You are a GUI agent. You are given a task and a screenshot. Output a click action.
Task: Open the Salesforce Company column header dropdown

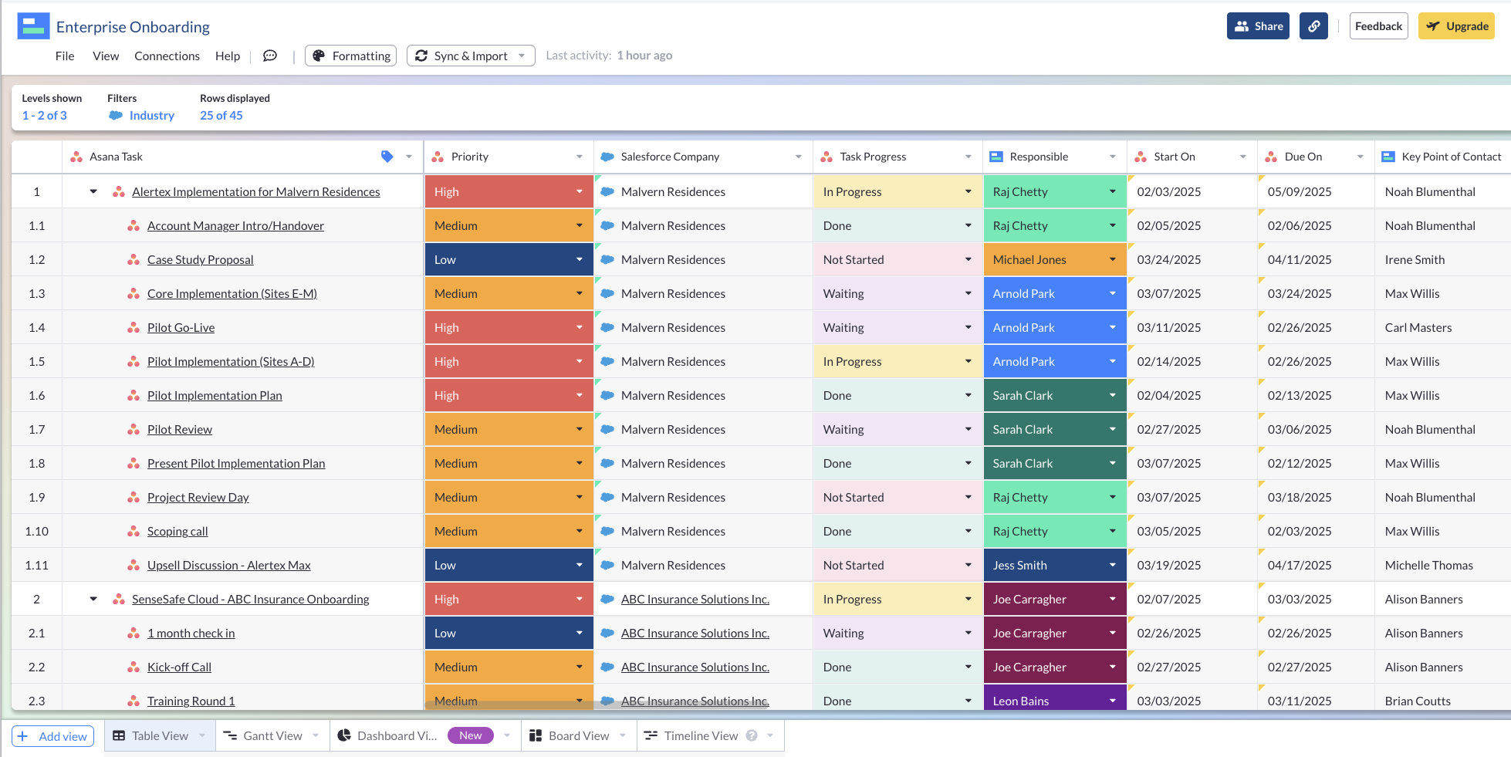[x=799, y=157]
